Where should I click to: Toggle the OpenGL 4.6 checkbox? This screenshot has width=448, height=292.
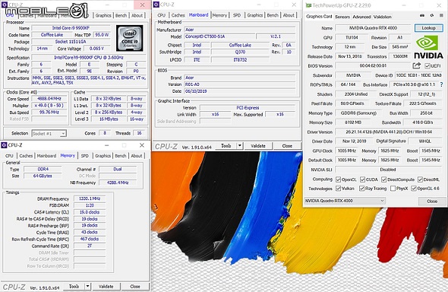414,189
